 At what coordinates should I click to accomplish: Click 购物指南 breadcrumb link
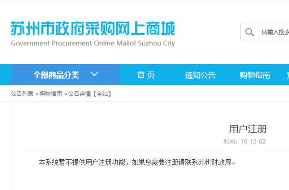(x=51, y=94)
